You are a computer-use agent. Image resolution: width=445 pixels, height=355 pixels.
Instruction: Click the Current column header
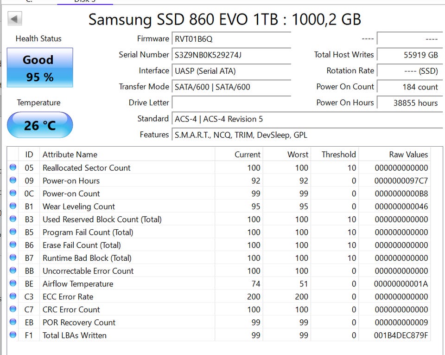click(239, 154)
